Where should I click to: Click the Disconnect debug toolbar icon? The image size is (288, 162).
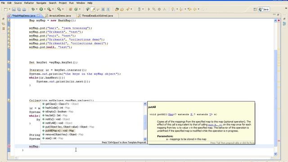(165, 9)
